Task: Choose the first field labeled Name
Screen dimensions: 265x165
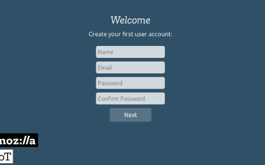Action: pos(130,52)
